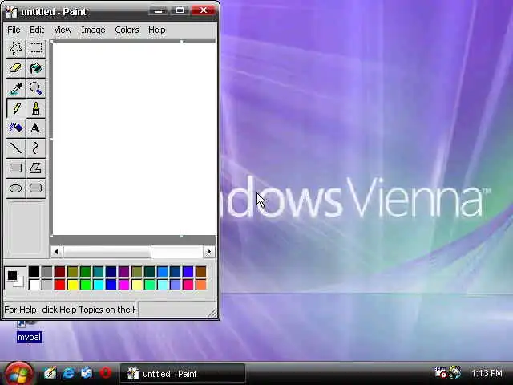The image size is (513, 385).
Task: Click the foreground/background color indicator box
Action: pyautogui.click(x=15, y=278)
